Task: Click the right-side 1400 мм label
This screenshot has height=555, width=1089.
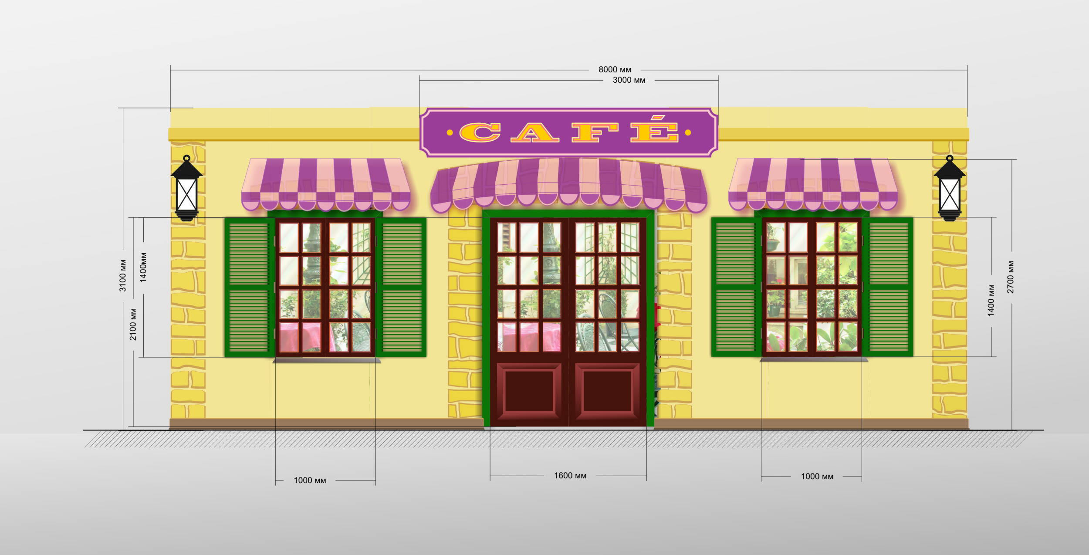Action: tap(991, 300)
